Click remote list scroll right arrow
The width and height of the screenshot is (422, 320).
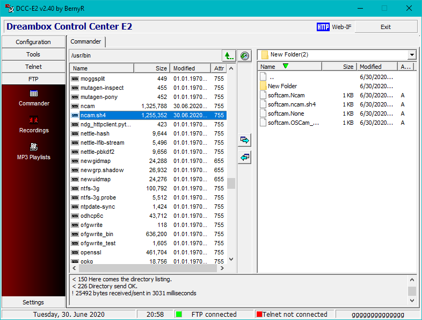coord(222,268)
